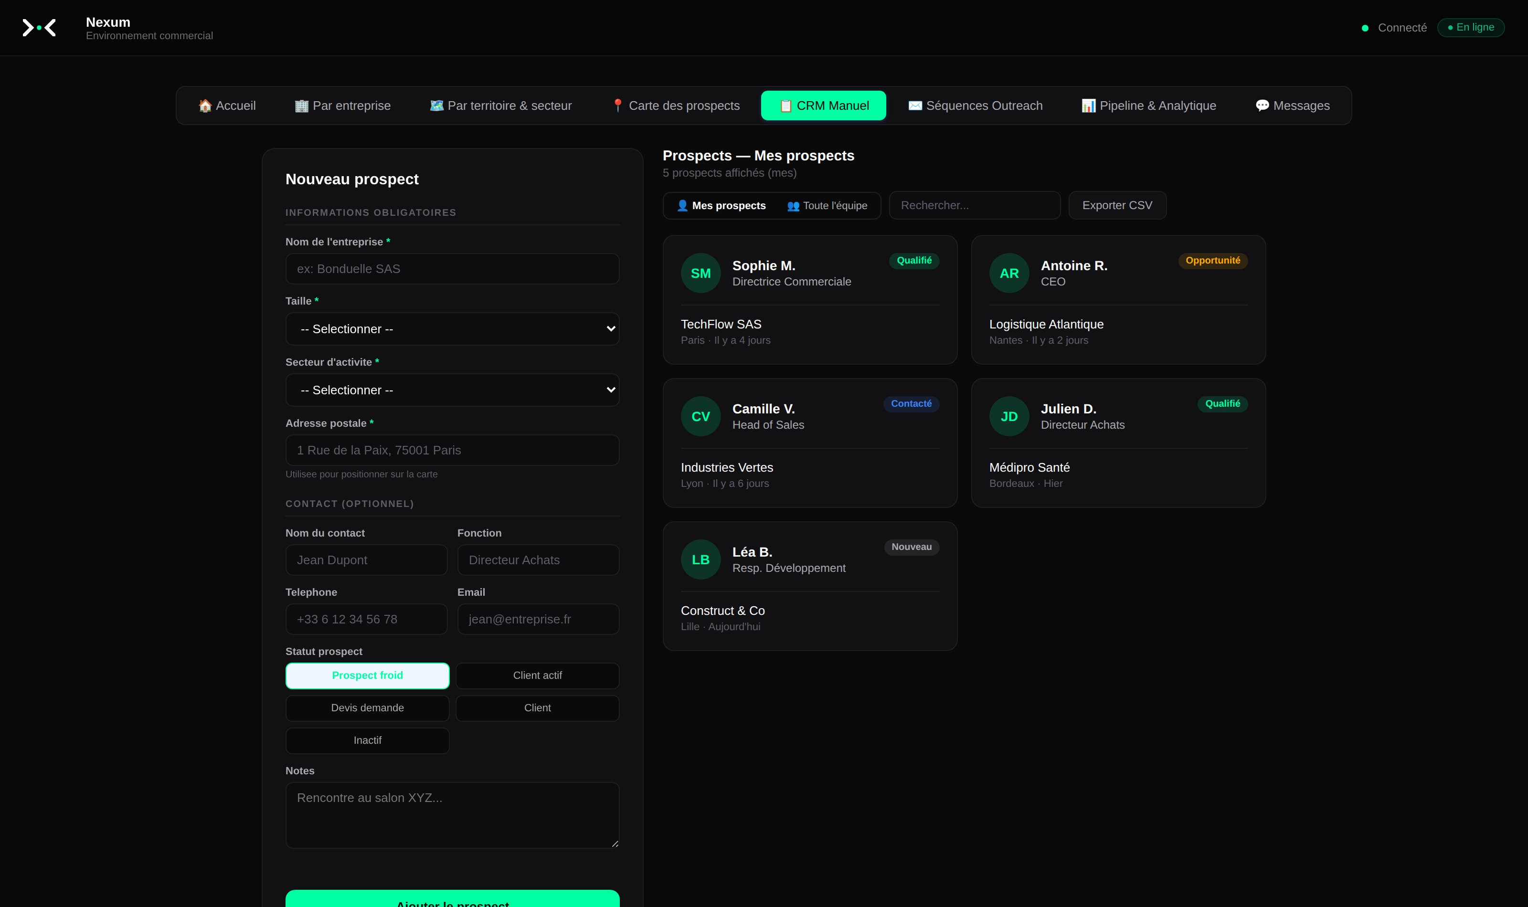
Task: Switch to Par entreprise tab
Action: coord(343,105)
